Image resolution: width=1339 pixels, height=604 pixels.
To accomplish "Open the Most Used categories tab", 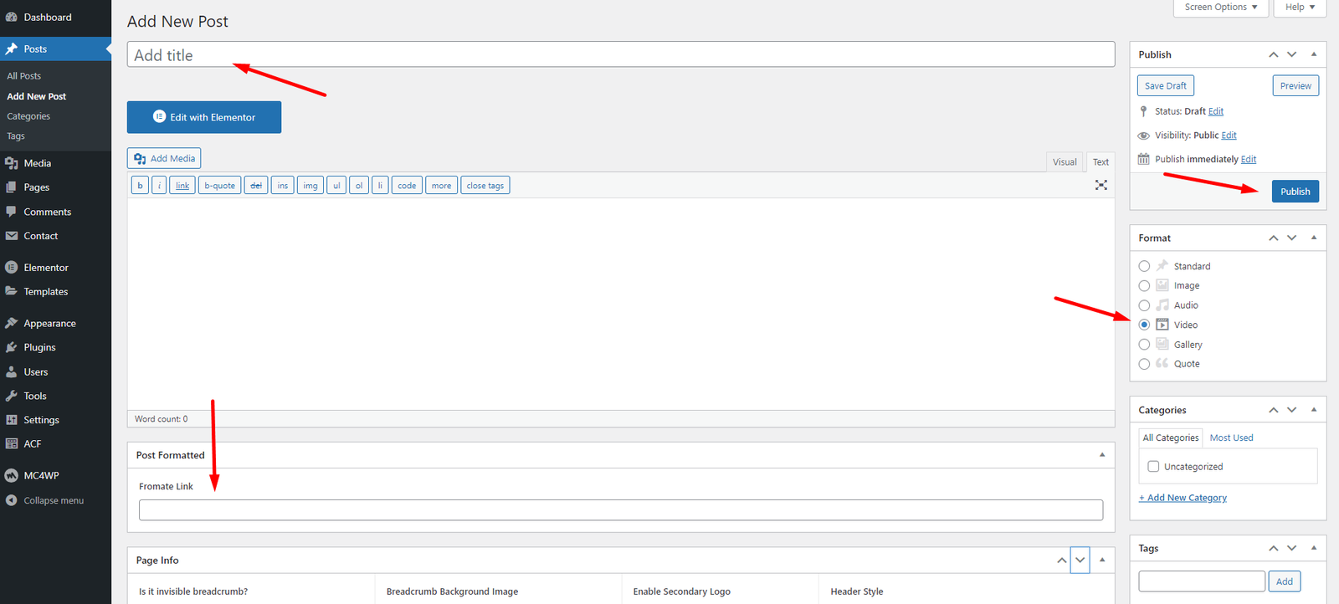I will (x=1231, y=438).
